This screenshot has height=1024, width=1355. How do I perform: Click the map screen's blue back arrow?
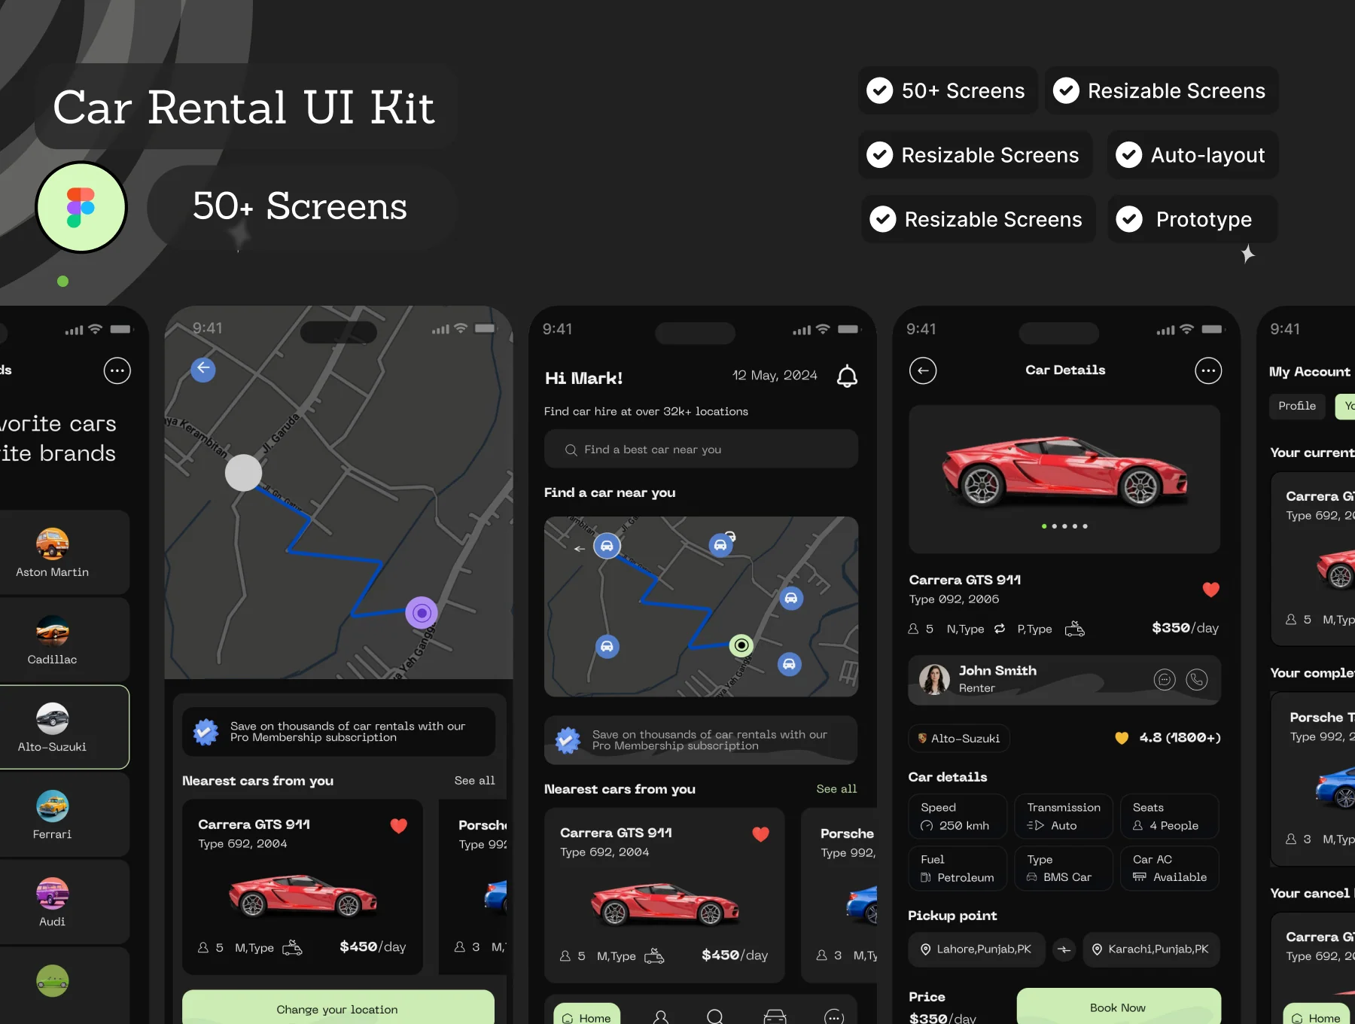(x=203, y=369)
